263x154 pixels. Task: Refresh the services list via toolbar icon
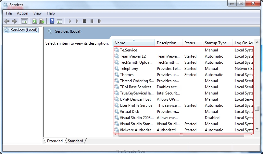click(34, 21)
